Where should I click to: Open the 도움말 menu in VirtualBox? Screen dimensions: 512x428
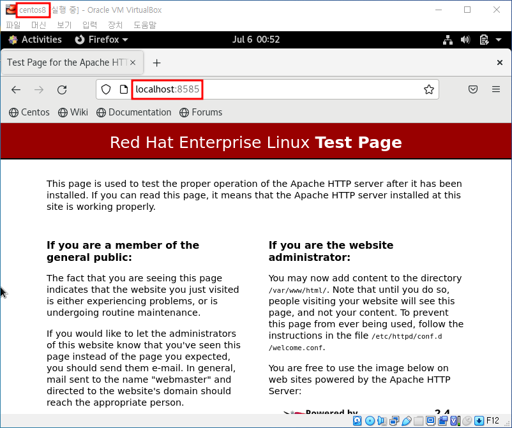145,25
